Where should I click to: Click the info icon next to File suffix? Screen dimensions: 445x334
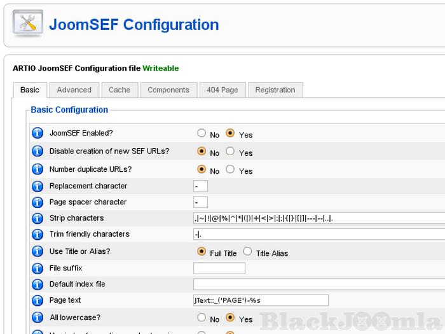tap(38, 268)
